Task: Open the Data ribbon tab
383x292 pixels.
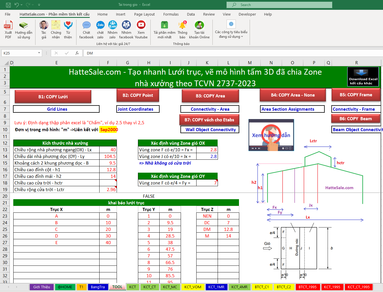Action: click(191, 14)
